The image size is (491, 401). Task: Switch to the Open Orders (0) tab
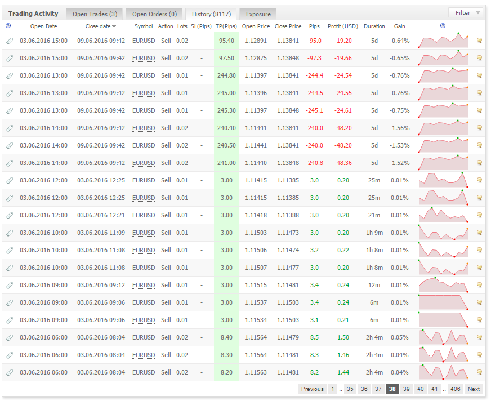154,14
